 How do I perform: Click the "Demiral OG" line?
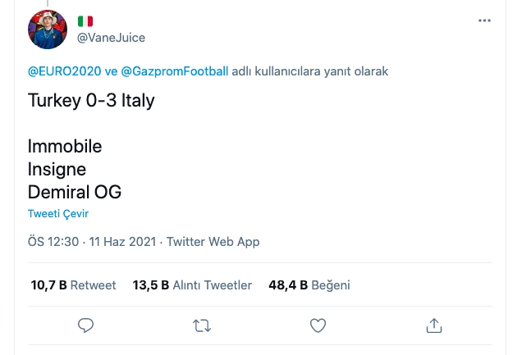point(75,192)
